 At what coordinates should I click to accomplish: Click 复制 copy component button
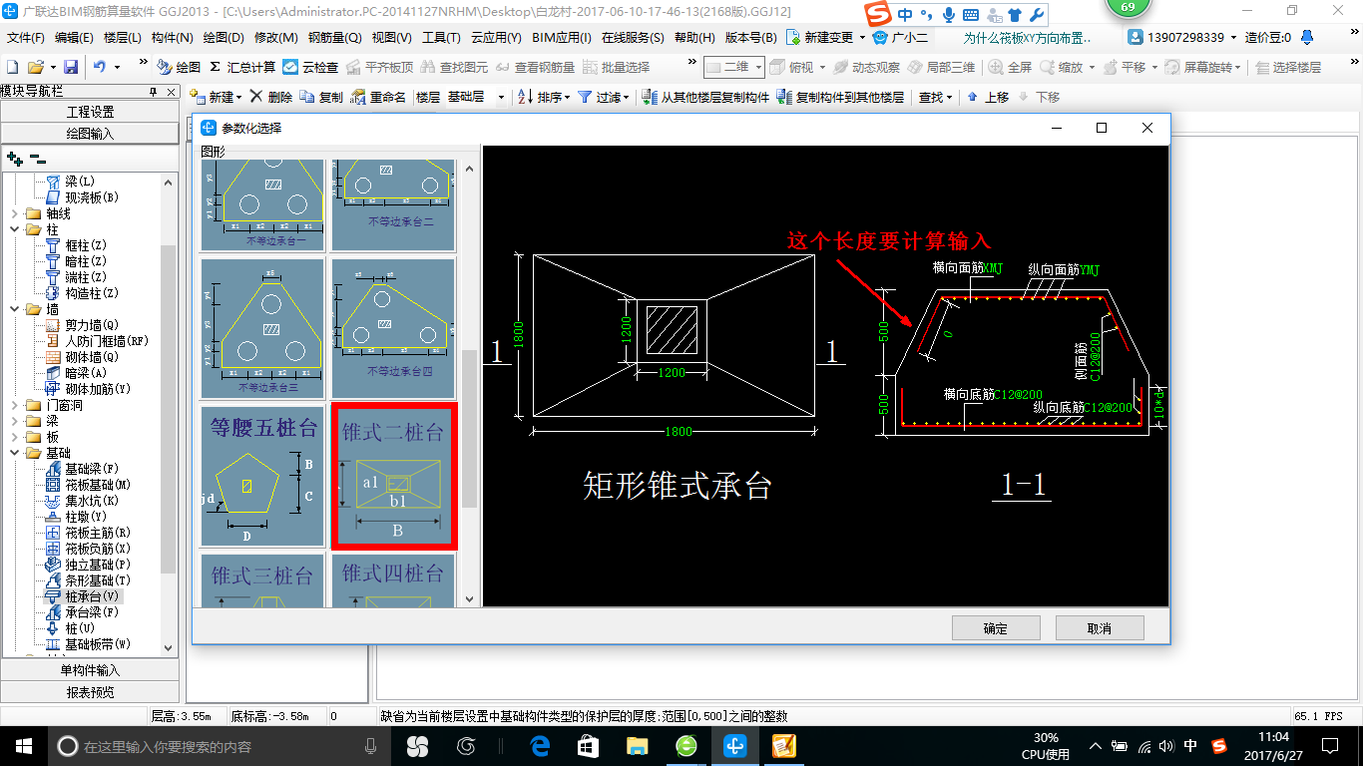pyautogui.click(x=321, y=97)
